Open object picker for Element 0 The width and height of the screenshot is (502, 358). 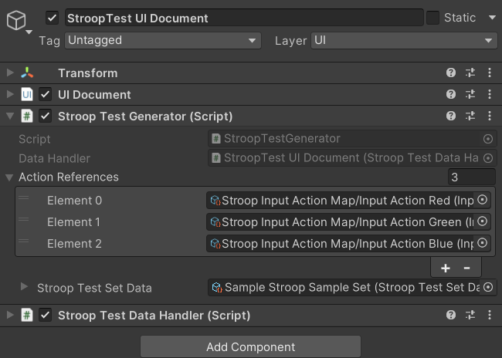[x=482, y=200]
